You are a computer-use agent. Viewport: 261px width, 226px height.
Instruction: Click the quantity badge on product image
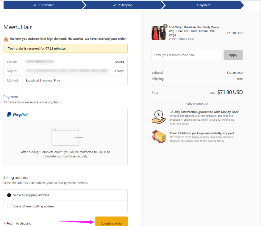click(x=165, y=26)
